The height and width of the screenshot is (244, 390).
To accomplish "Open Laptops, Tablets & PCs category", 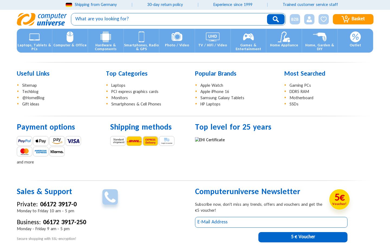I will pyautogui.click(x=34, y=41).
